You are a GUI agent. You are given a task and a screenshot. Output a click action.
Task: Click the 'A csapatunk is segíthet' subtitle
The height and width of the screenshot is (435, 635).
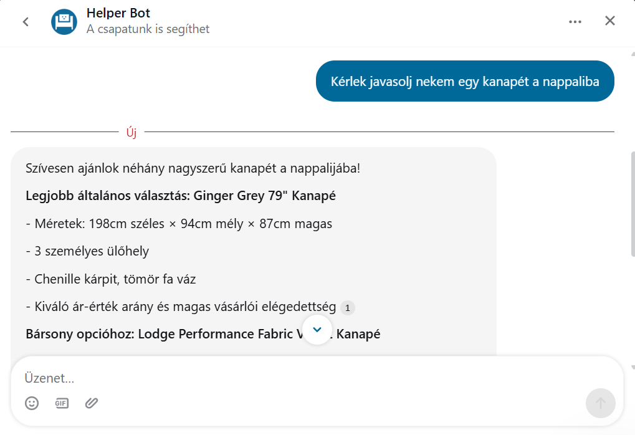click(148, 29)
